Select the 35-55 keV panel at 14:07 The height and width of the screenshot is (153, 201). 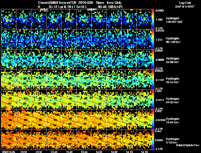114,80
